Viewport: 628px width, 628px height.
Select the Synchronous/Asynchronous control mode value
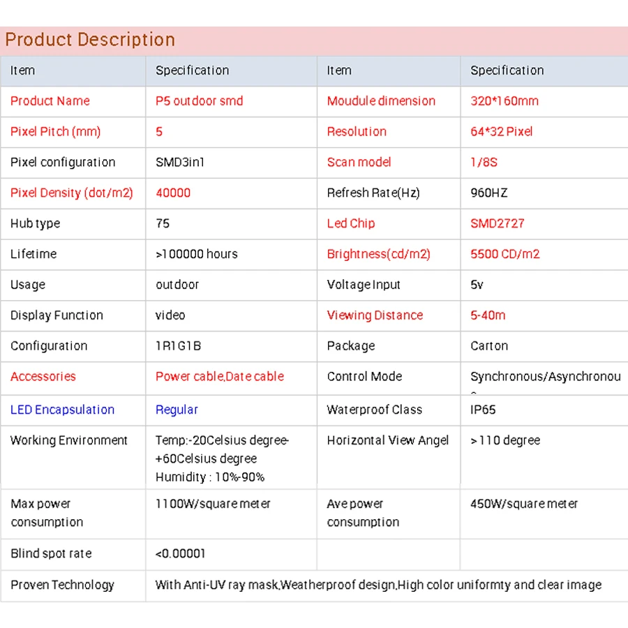(545, 377)
